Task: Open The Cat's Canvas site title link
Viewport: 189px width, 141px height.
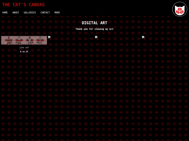Action: click(23, 5)
